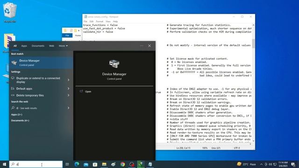Image resolution: width=299 pixels, height=168 pixels.
Task: Click into the taskbar search box
Action: (36, 164)
